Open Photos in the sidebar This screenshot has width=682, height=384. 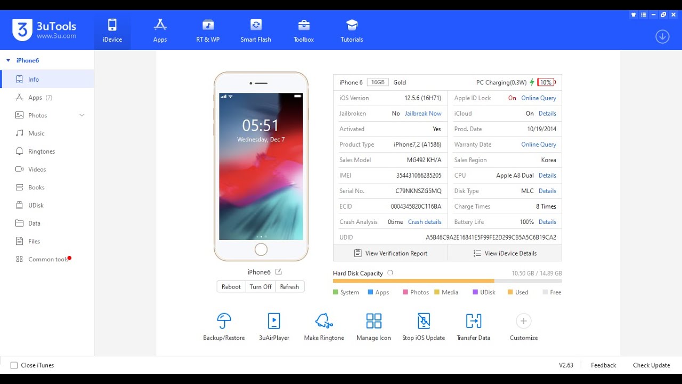coord(47,115)
